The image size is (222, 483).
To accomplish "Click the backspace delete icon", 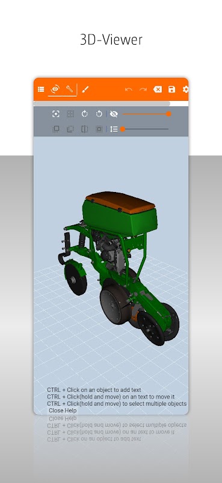I will [x=158, y=89].
